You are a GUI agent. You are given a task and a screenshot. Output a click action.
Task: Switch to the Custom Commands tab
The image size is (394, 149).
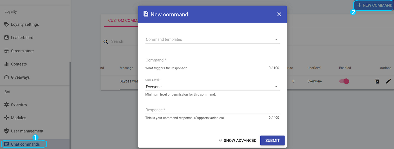click(x=121, y=20)
